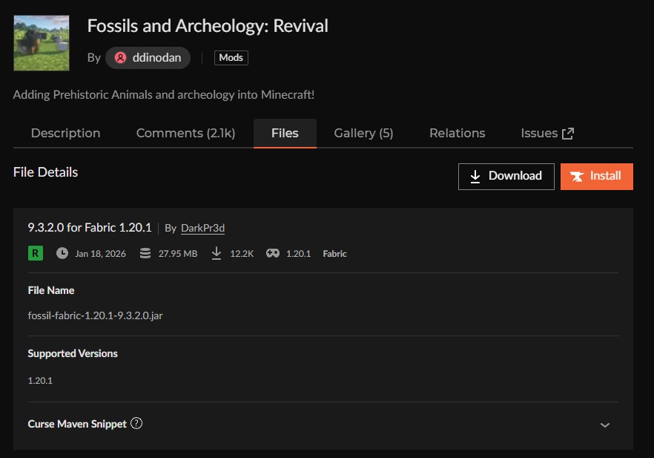The width and height of the screenshot is (654, 458).
Task: Click the clock icon by upload date
Action: coord(62,253)
